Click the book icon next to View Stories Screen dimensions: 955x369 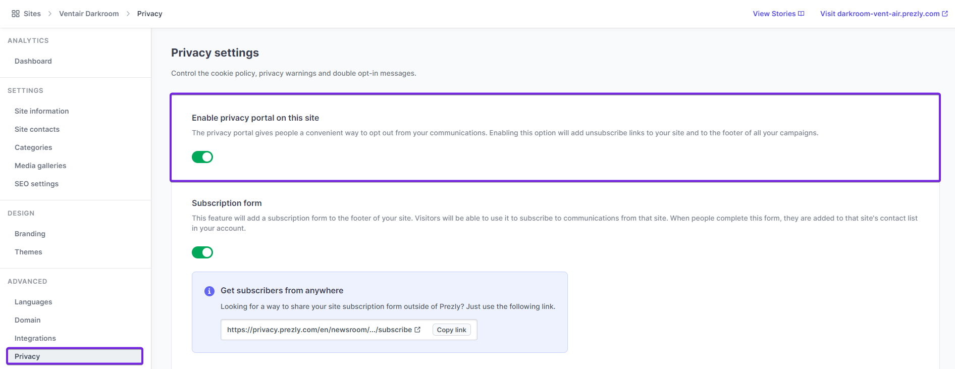[x=801, y=14]
